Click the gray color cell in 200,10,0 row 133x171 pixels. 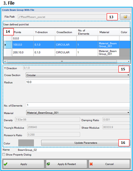tap(125, 52)
